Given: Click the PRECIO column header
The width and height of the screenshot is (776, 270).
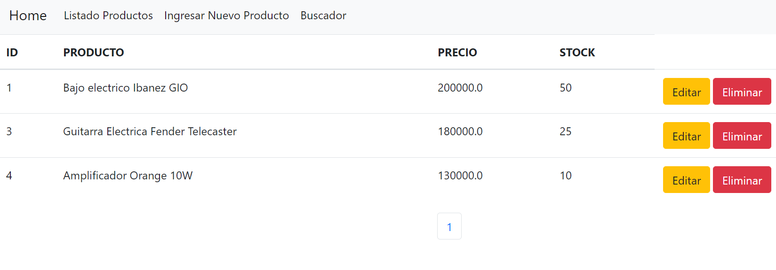Looking at the screenshot, I should (x=457, y=53).
